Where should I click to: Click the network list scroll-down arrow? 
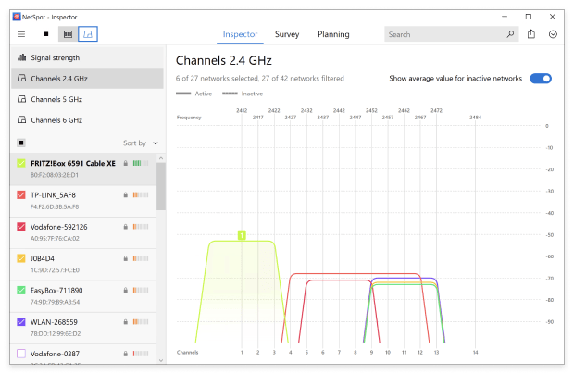point(161,360)
